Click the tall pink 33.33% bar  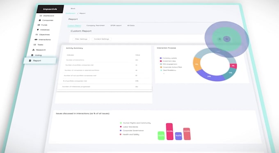(x=169, y=132)
